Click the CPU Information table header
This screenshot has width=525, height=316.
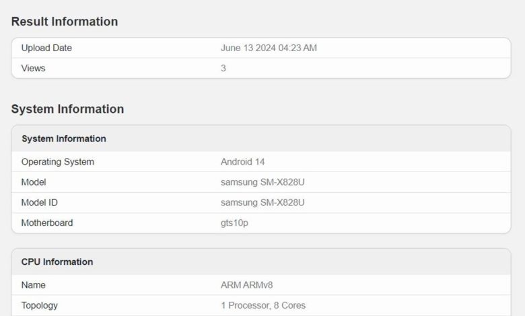tap(57, 262)
